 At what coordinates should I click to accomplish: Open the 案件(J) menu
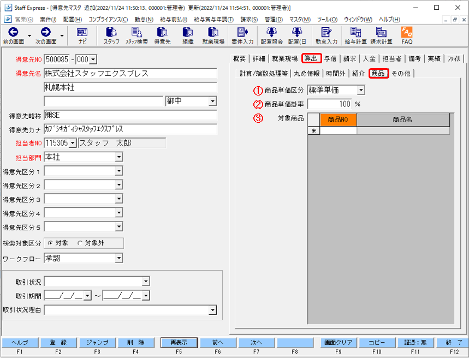tap(48, 20)
